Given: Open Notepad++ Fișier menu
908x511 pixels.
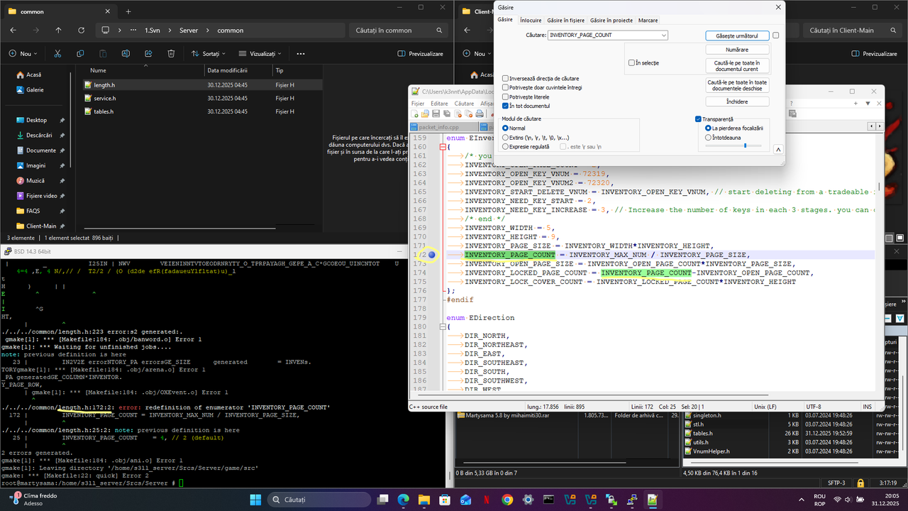Looking at the screenshot, I should click(x=419, y=104).
